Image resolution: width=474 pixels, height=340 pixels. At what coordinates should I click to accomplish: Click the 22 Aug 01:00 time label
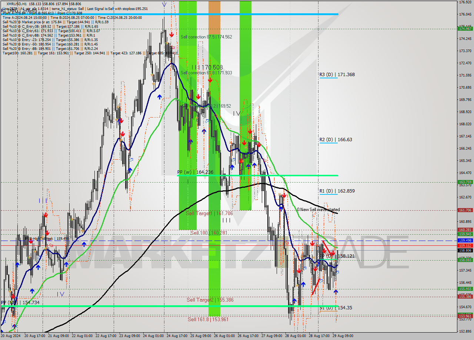[x=82, y=336]
